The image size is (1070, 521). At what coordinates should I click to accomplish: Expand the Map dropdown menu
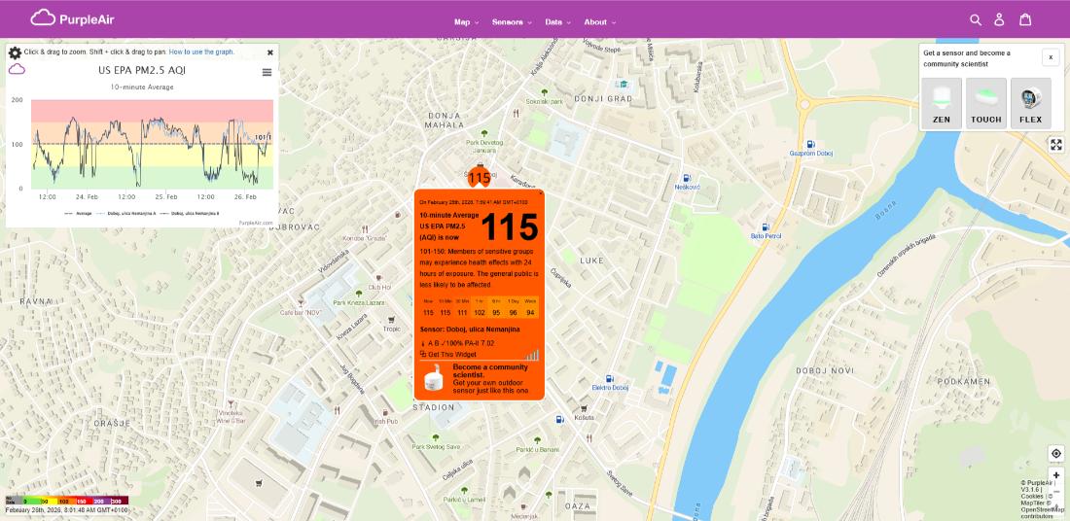click(469, 22)
